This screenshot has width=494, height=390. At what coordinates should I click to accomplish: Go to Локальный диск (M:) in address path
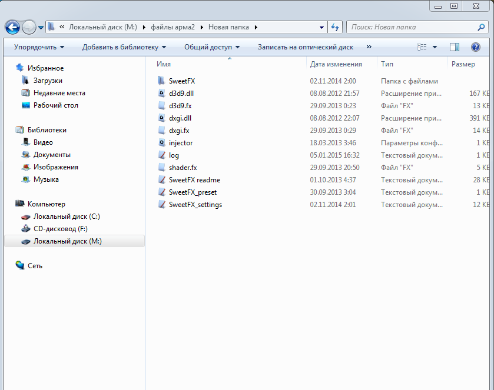[x=102, y=27]
